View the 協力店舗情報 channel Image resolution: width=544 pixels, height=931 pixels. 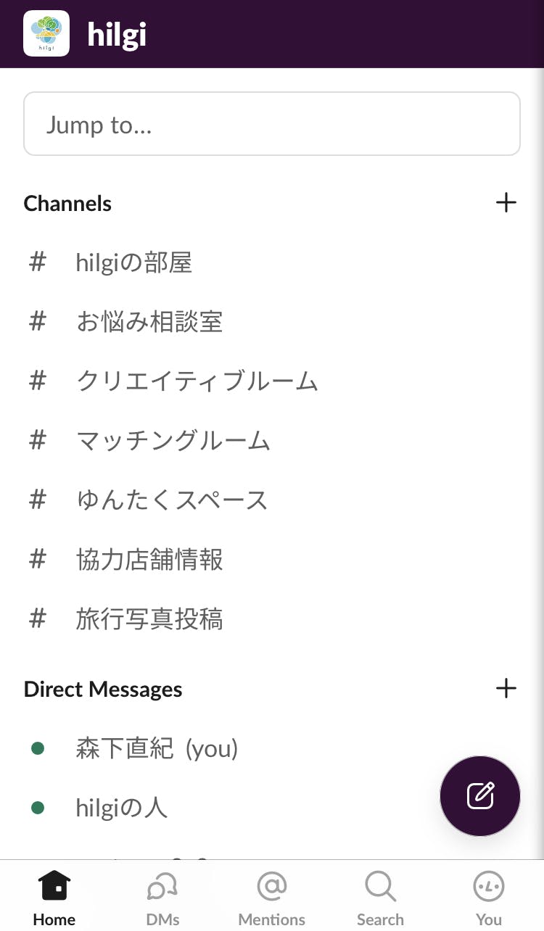[x=149, y=560]
